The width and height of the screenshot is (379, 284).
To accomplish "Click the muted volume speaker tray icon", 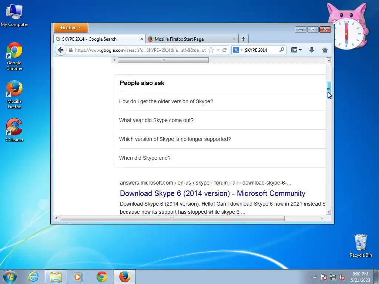I will click(342, 277).
